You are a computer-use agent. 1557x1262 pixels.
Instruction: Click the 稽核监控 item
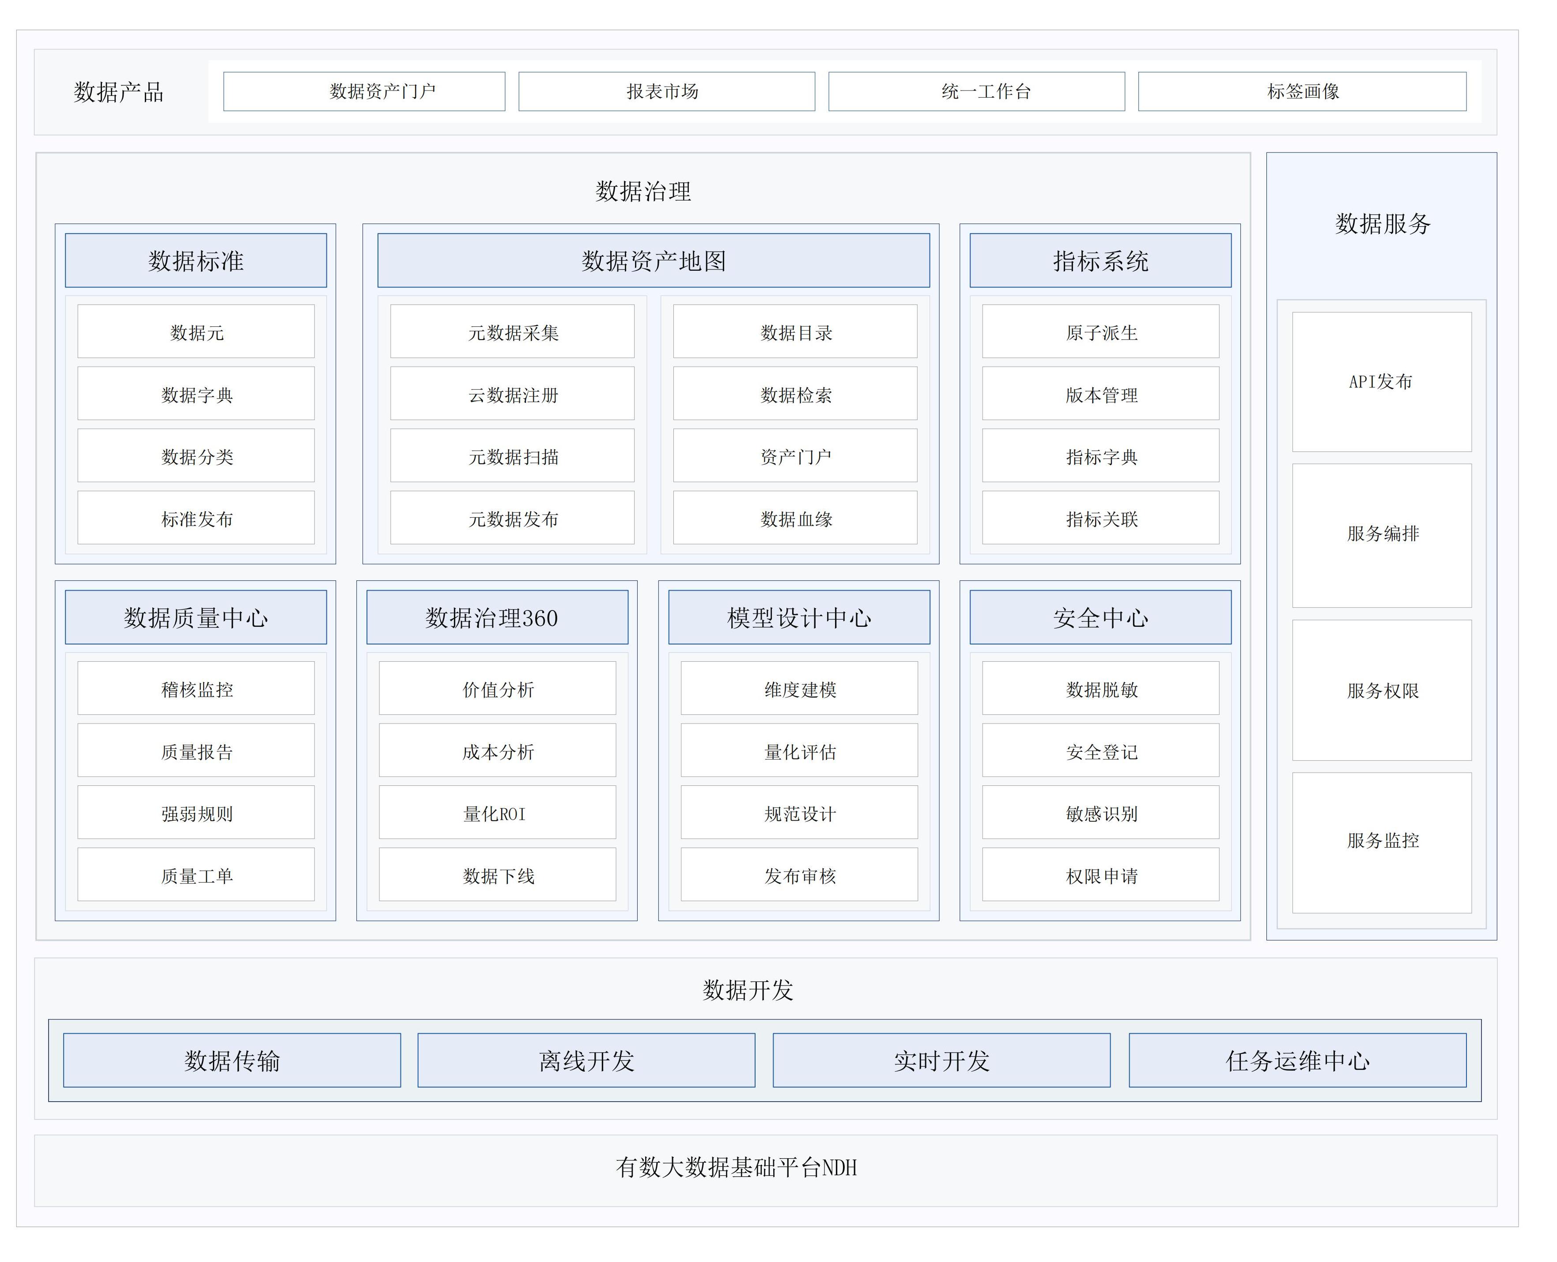pyautogui.click(x=196, y=689)
